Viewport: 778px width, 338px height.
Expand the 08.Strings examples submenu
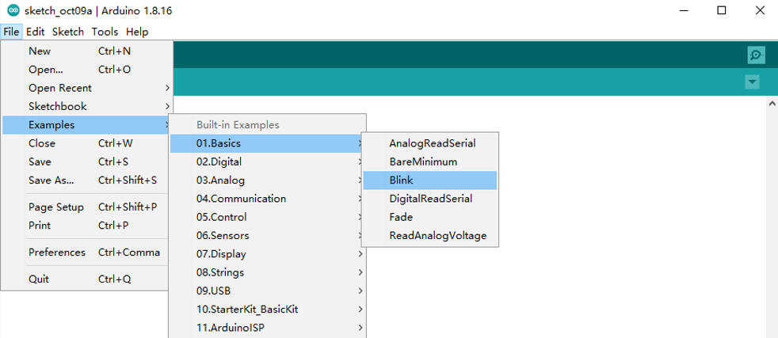coord(268,272)
